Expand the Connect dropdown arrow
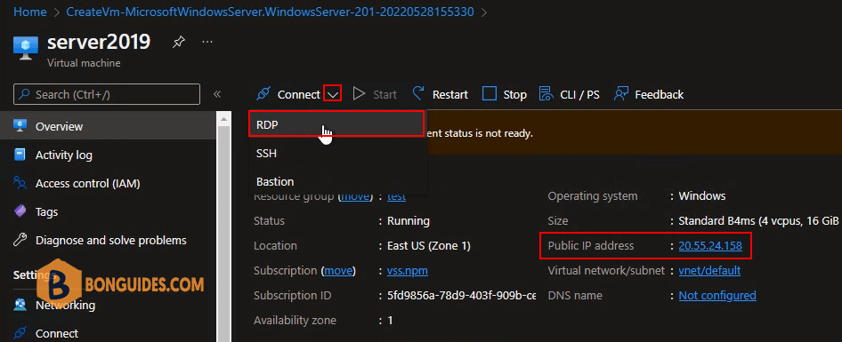The height and width of the screenshot is (342, 842). click(333, 94)
